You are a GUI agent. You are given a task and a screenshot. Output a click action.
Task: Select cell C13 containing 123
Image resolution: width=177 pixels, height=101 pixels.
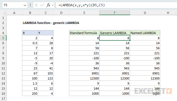[46, 78]
